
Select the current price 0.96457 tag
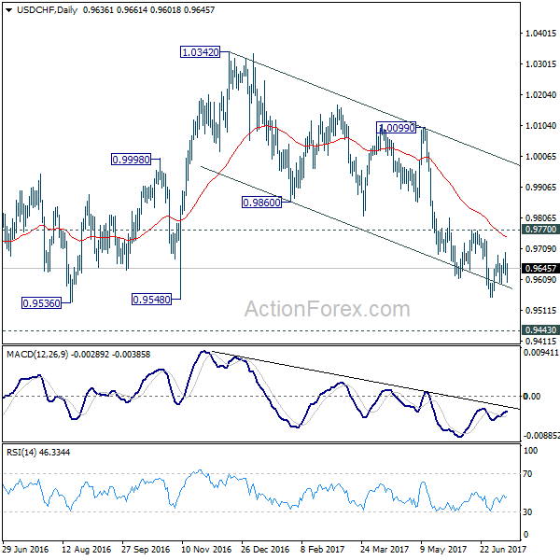click(540, 268)
